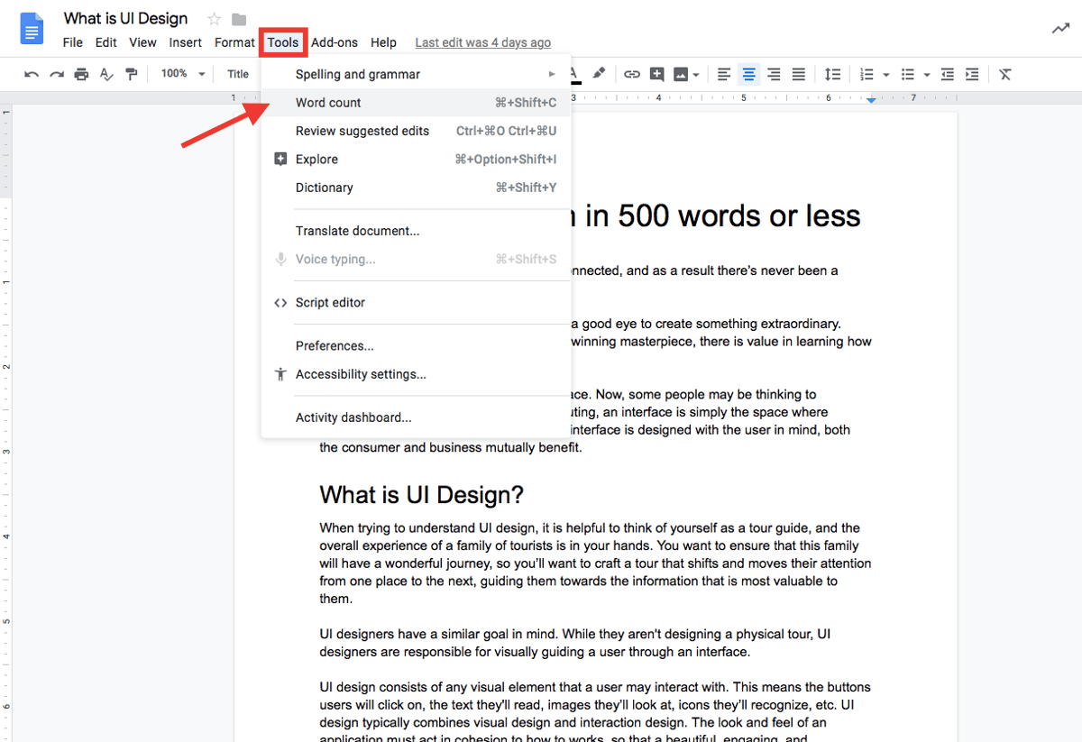Click the Insert link icon
This screenshot has width=1082, height=742.
coord(632,74)
